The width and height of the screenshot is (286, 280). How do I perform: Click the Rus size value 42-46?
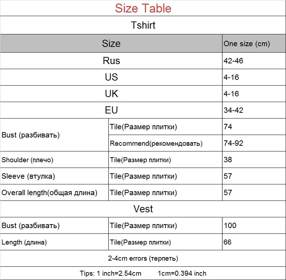point(233,61)
